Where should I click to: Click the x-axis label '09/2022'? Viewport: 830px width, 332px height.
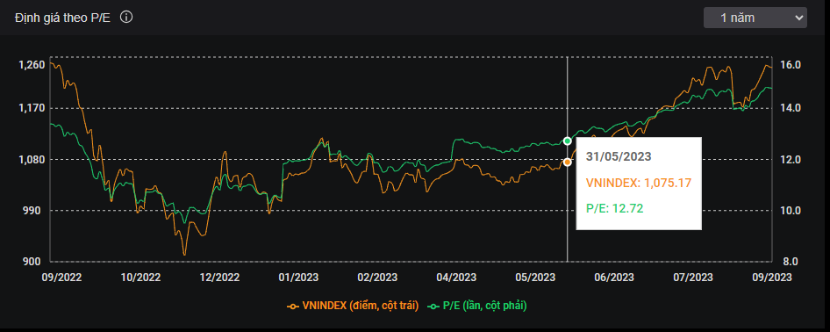(x=61, y=278)
